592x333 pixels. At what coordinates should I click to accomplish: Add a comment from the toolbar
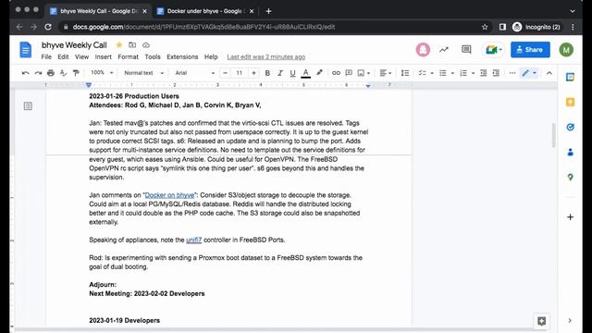pyautogui.click(x=349, y=73)
